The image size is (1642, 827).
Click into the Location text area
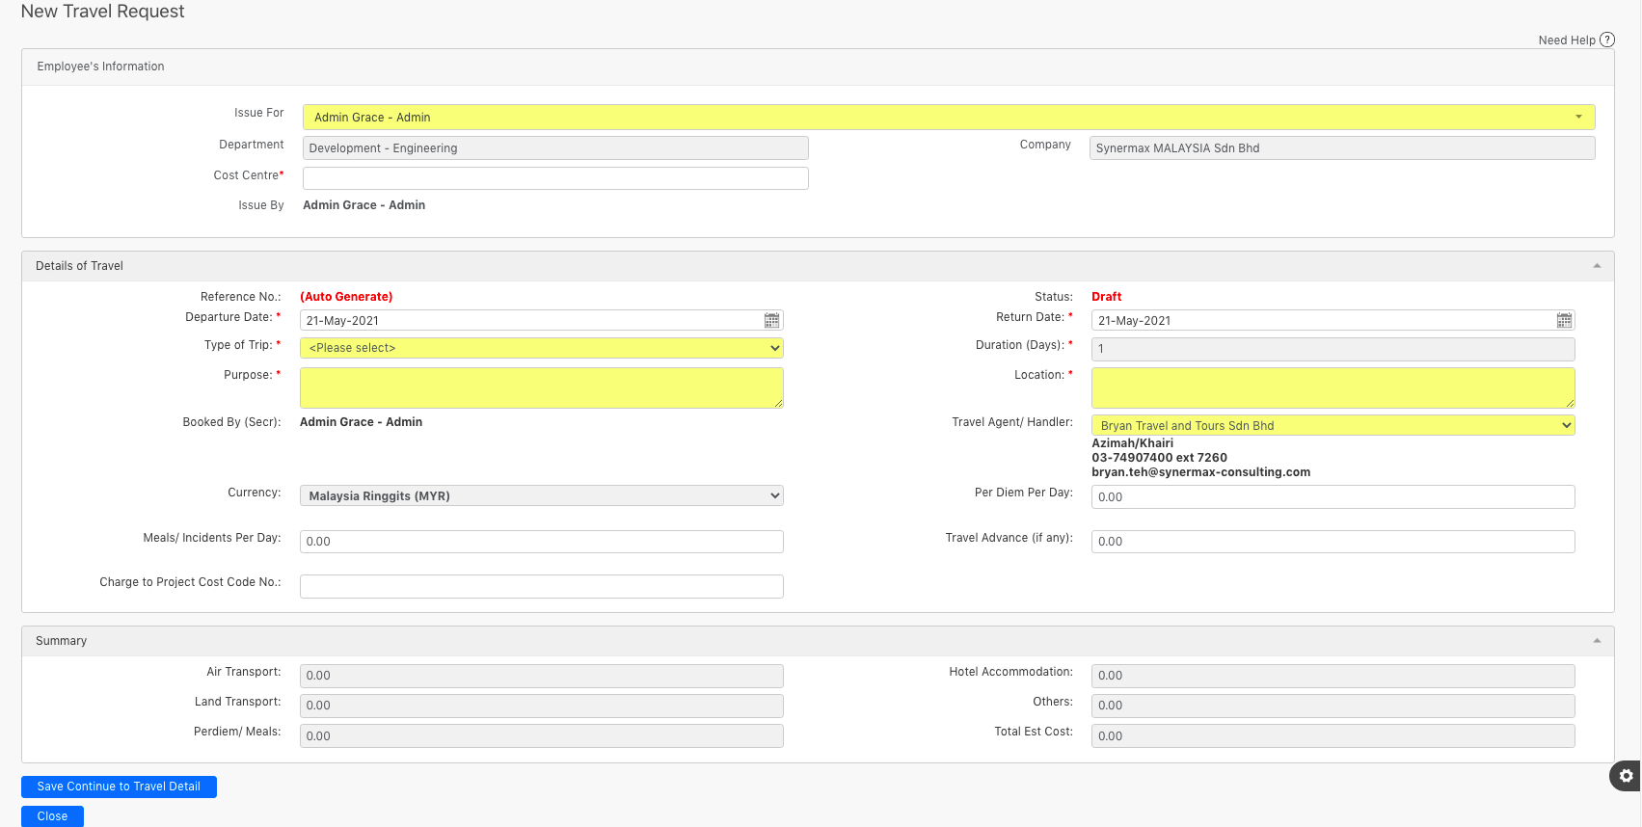[x=1333, y=387]
